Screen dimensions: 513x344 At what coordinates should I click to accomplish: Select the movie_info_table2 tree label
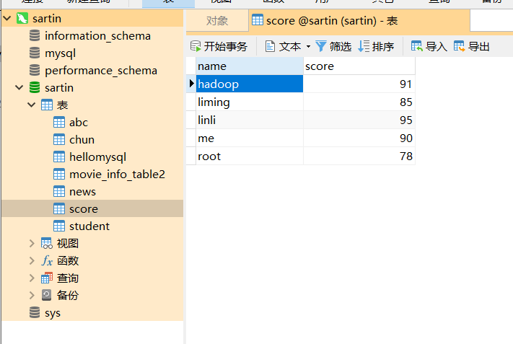point(117,175)
